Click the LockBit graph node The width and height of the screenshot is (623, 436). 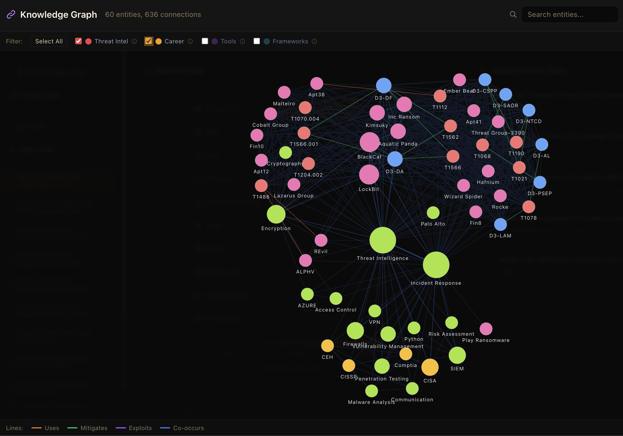[x=369, y=175]
